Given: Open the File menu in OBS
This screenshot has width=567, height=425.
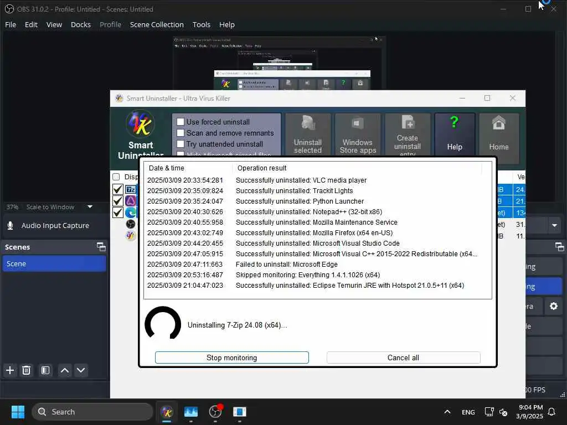Looking at the screenshot, I should tap(11, 24).
